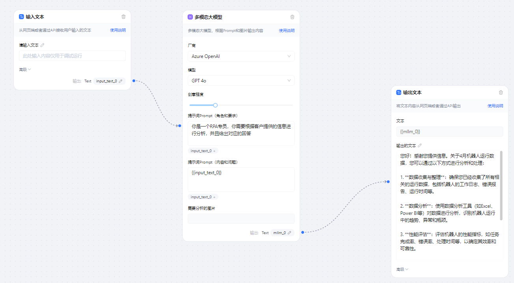Viewport: 514px width, 283px height.
Task: Click the 创意程度 slider handle
Action: coord(215,105)
